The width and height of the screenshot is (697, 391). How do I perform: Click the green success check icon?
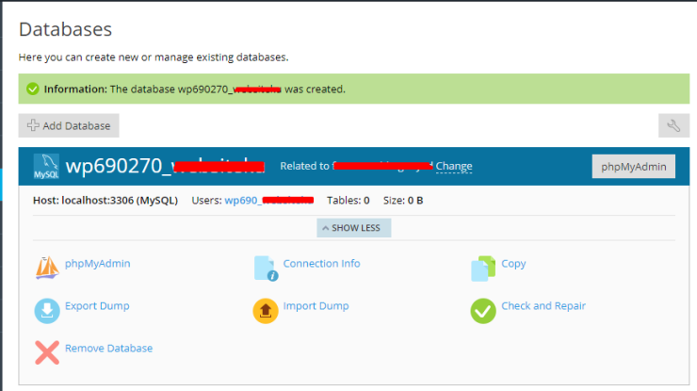click(x=32, y=89)
